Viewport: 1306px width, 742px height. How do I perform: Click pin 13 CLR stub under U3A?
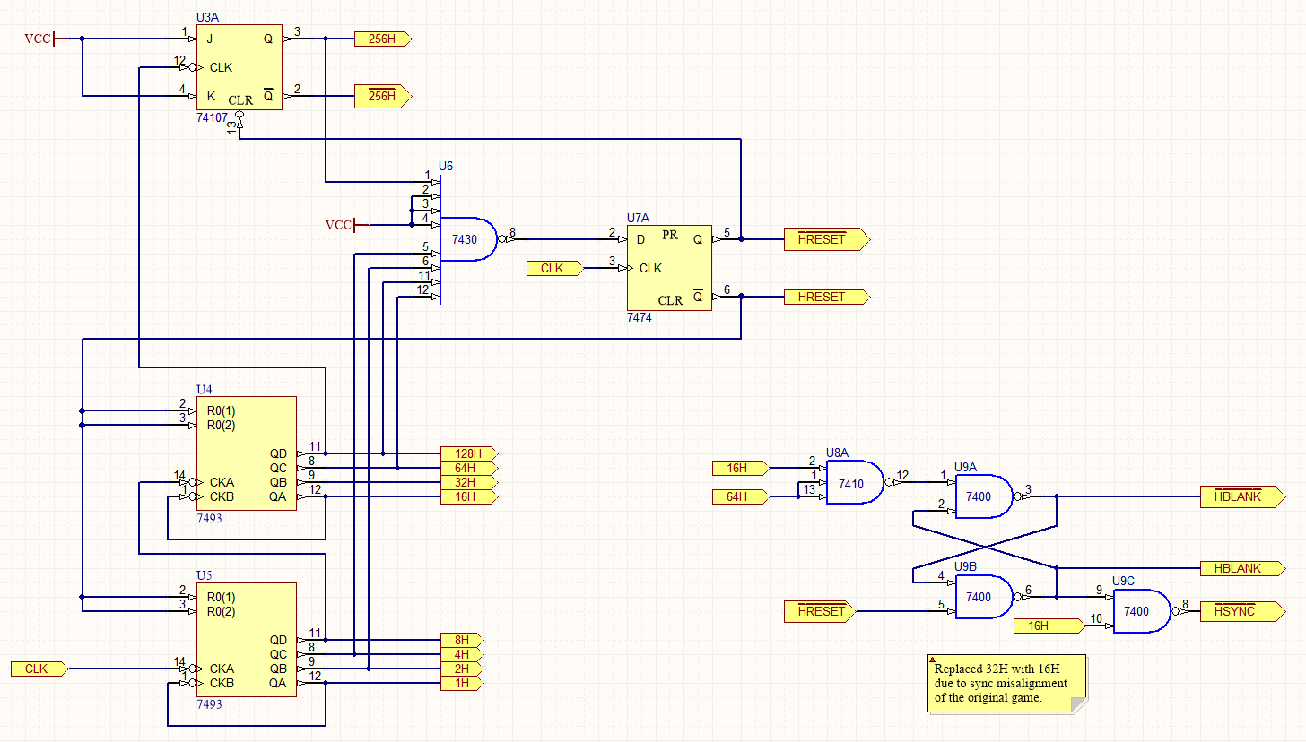tap(239, 125)
